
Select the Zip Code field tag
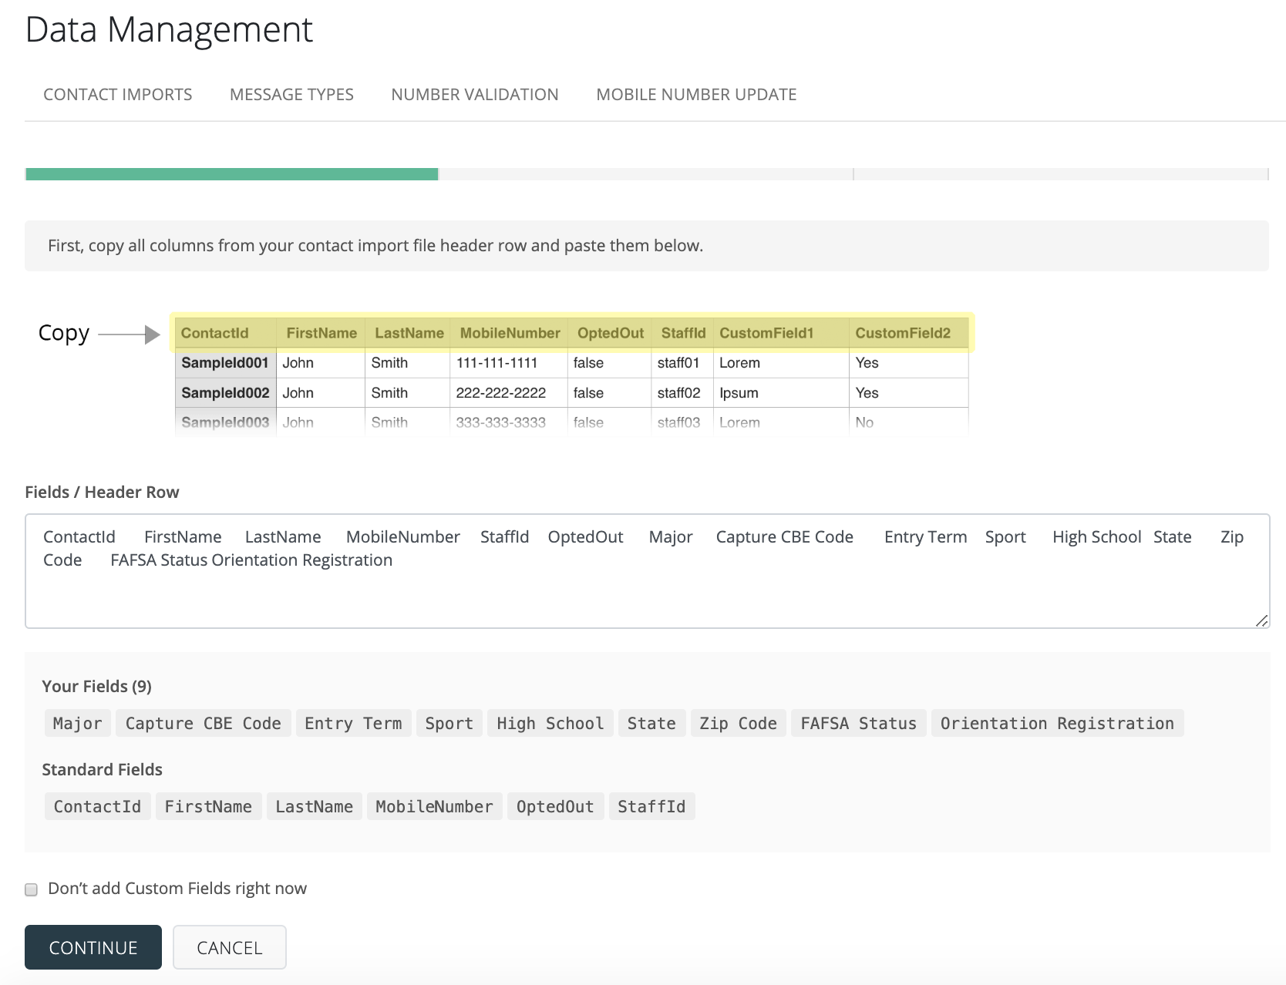[x=738, y=723]
